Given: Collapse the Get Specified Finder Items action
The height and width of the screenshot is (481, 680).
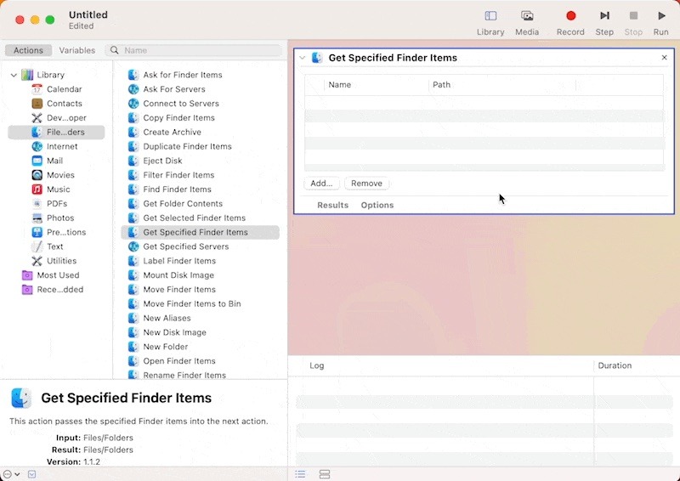Looking at the screenshot, I should 303,58.
